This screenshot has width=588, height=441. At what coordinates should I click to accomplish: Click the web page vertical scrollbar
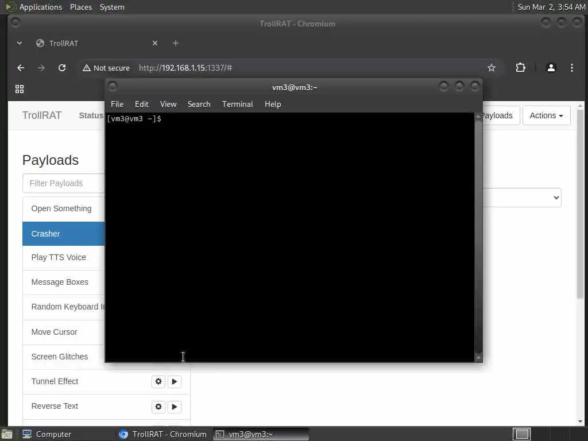(x=580, y=204)
